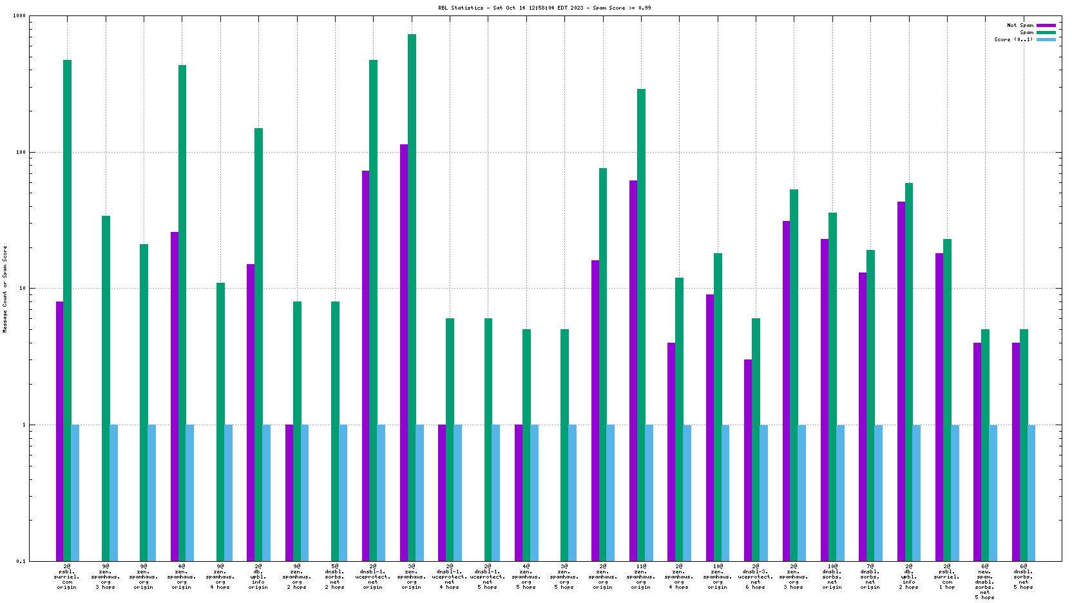Viewport: 1072px width, 603px height.
Task: Click the green Spam legend swatch
Action: pyautogui.click(x=1046, y=33)
